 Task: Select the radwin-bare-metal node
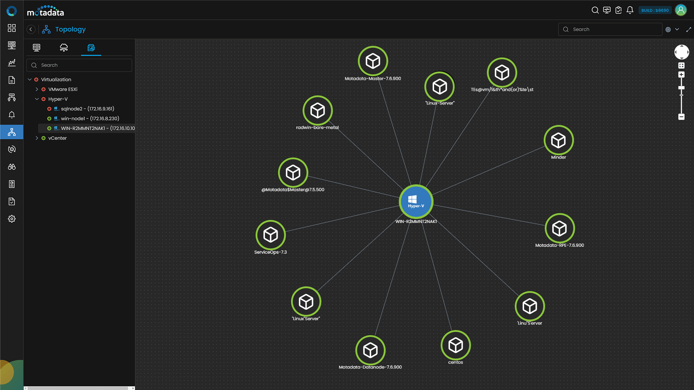pyautogui.click(x=318, y=110)
